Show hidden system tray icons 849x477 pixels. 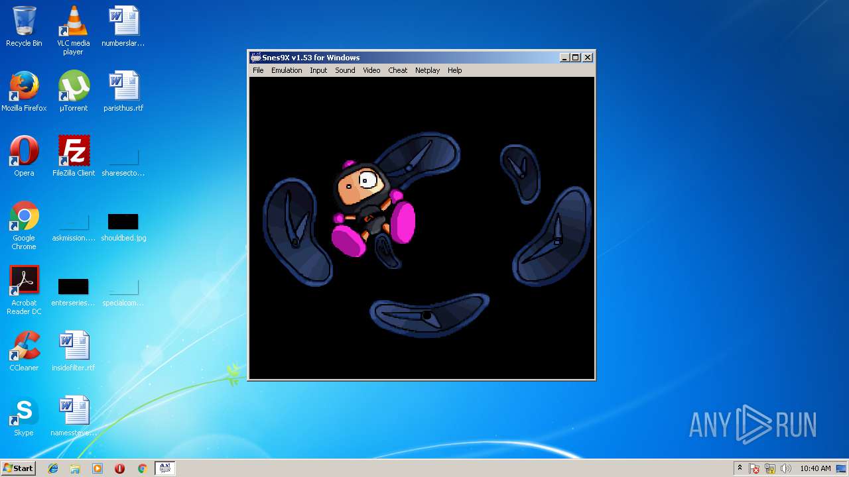(x=740, y=468)
